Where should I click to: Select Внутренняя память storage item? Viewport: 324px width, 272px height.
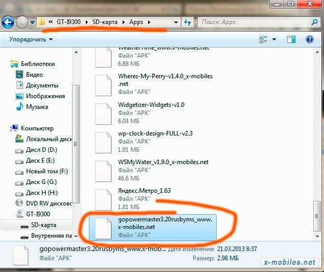coord(52,236)
